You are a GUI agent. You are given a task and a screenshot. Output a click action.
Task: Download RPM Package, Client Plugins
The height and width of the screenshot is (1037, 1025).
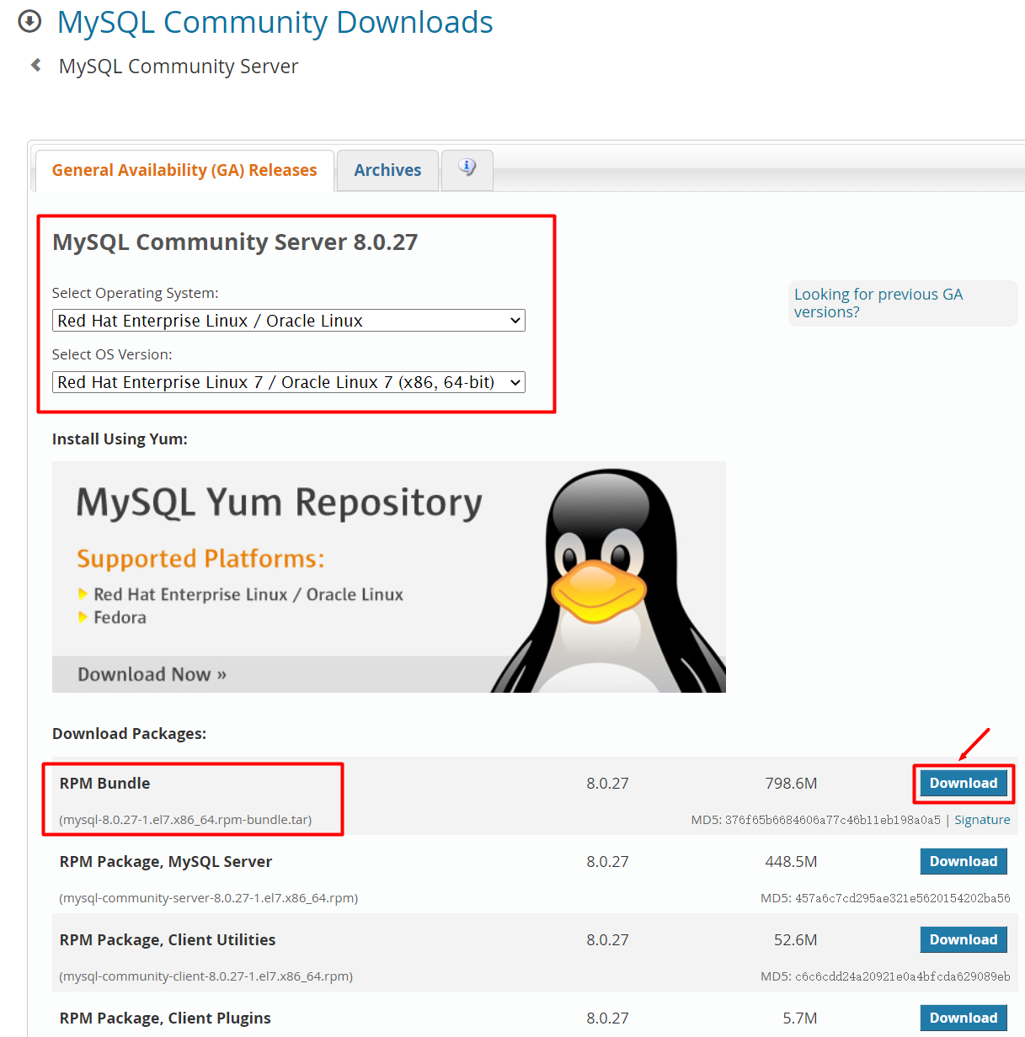click(964, 1018)
